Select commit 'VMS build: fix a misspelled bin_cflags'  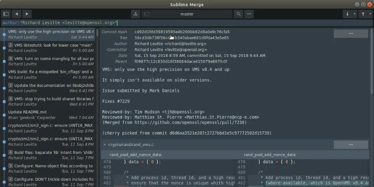[x=48, y=74]
